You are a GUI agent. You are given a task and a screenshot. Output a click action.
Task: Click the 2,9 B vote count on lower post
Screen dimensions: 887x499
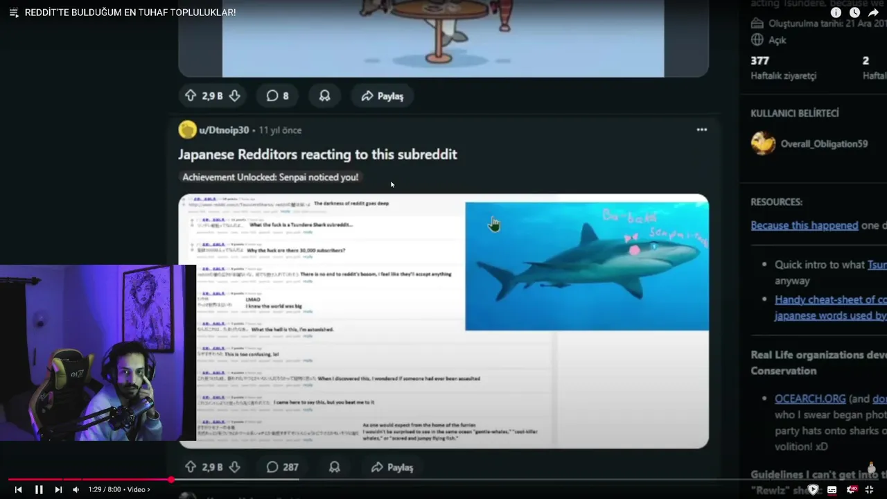click(212, 467)
